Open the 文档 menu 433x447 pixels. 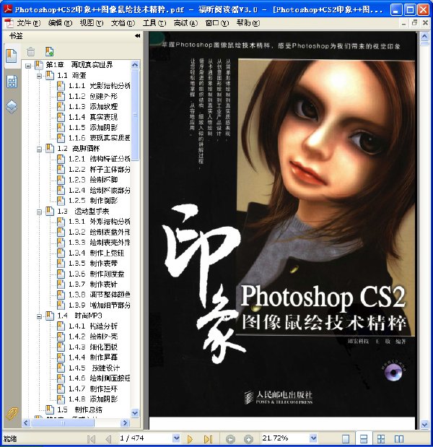pos(123,23)
